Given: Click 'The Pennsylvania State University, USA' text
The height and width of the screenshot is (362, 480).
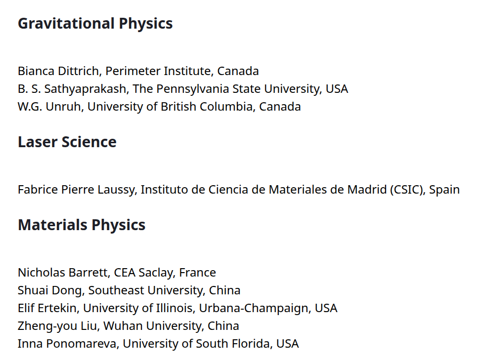Looking at the screenshot, I should click(240, 89).
